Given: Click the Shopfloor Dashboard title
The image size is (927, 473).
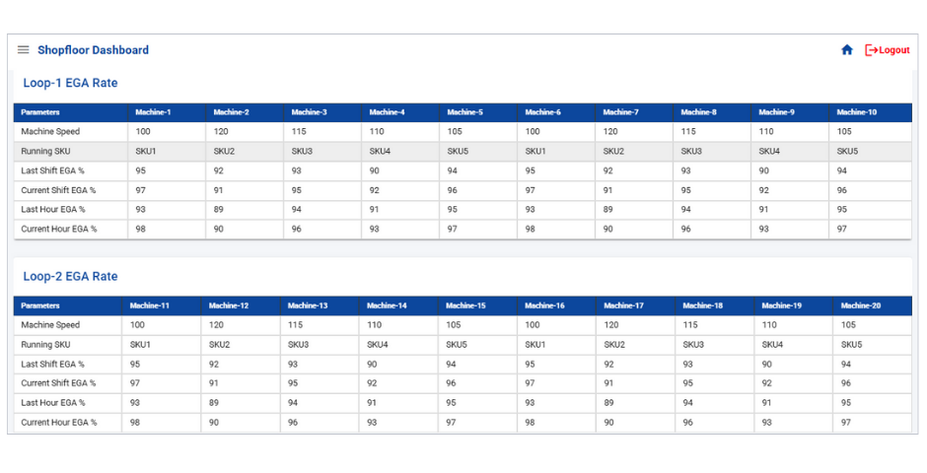Looking at the screenshot, I should 94,50.
